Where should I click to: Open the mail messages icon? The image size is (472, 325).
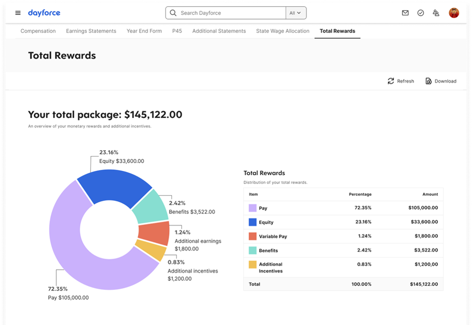coord(405,13)
